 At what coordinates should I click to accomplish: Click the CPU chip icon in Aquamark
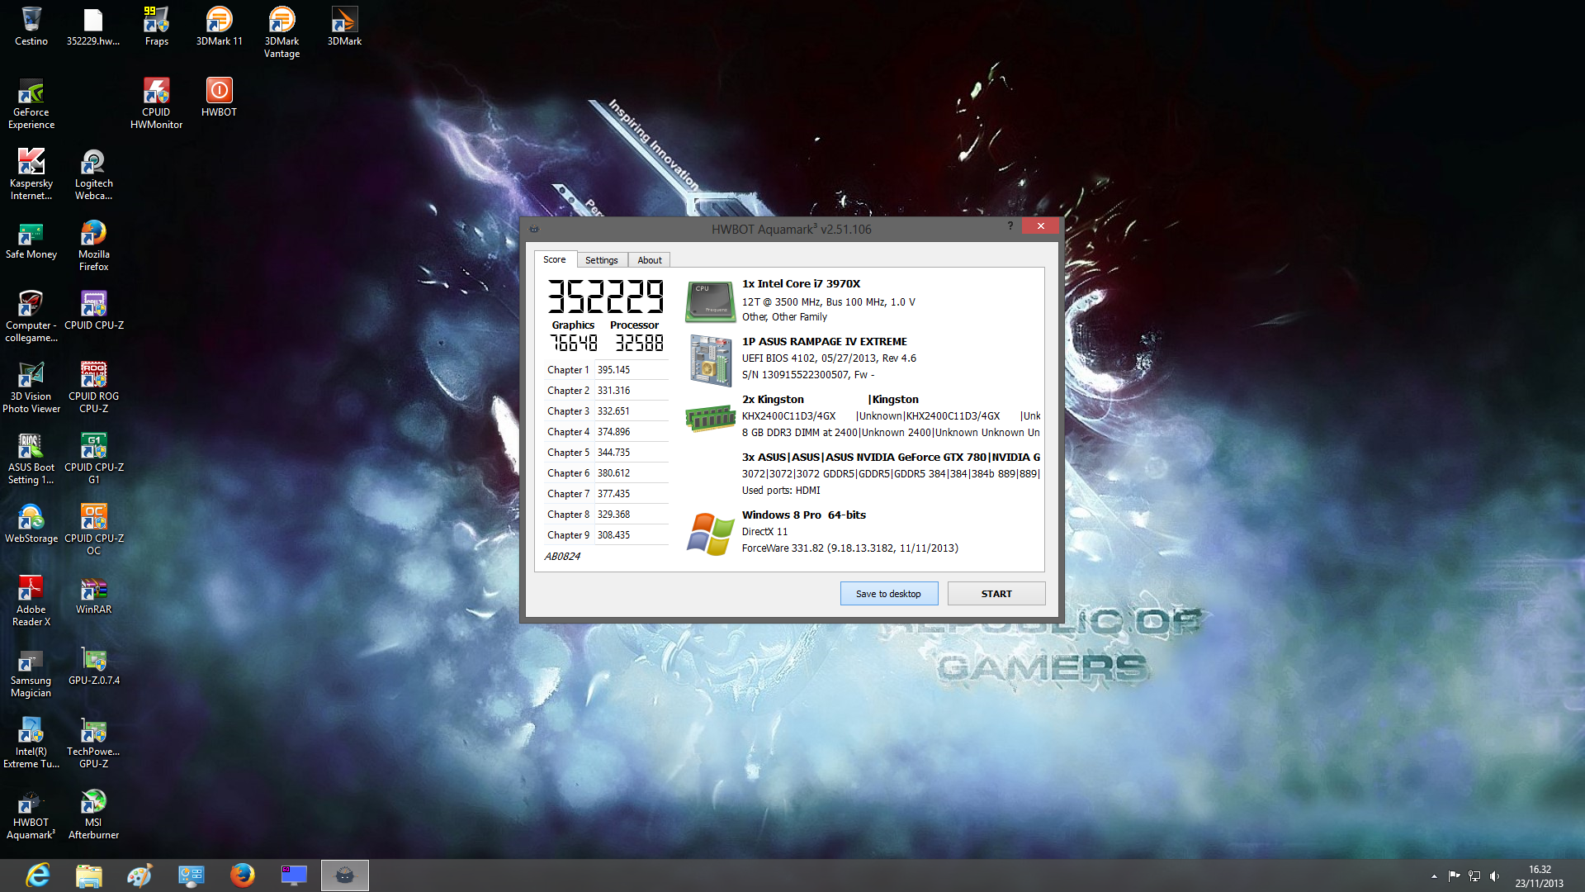pos(710,301)
